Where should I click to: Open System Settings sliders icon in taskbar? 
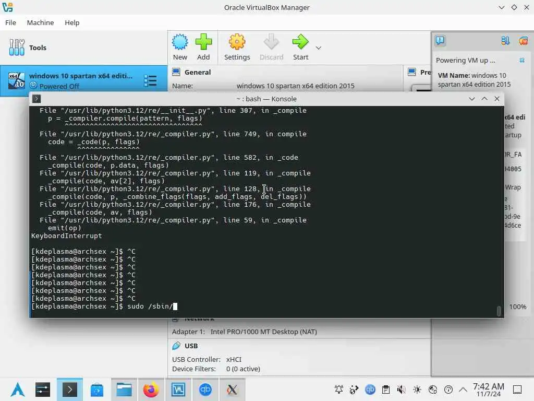tap(43, 390)
